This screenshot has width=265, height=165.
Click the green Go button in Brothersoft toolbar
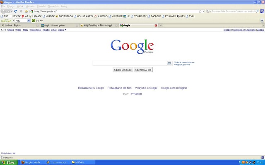click(36, 21)
